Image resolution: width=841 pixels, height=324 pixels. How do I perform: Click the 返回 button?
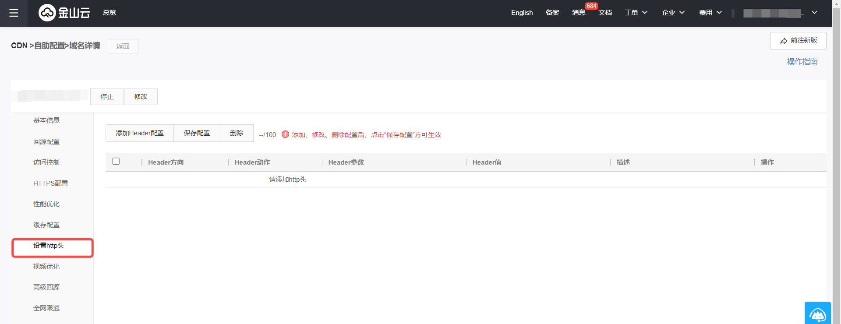123,46
